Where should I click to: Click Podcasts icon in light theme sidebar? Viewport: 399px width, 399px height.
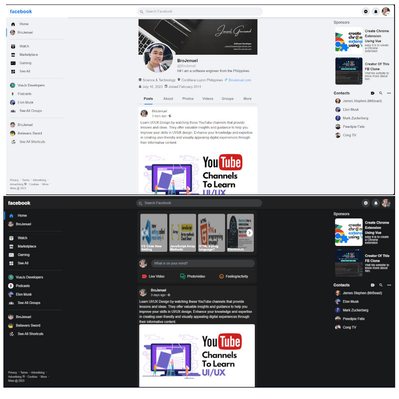pyautogui.click(x=12, y=94)
